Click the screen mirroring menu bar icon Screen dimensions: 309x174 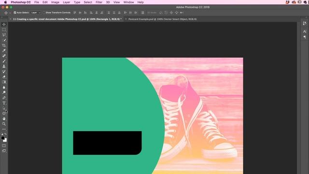299,2
